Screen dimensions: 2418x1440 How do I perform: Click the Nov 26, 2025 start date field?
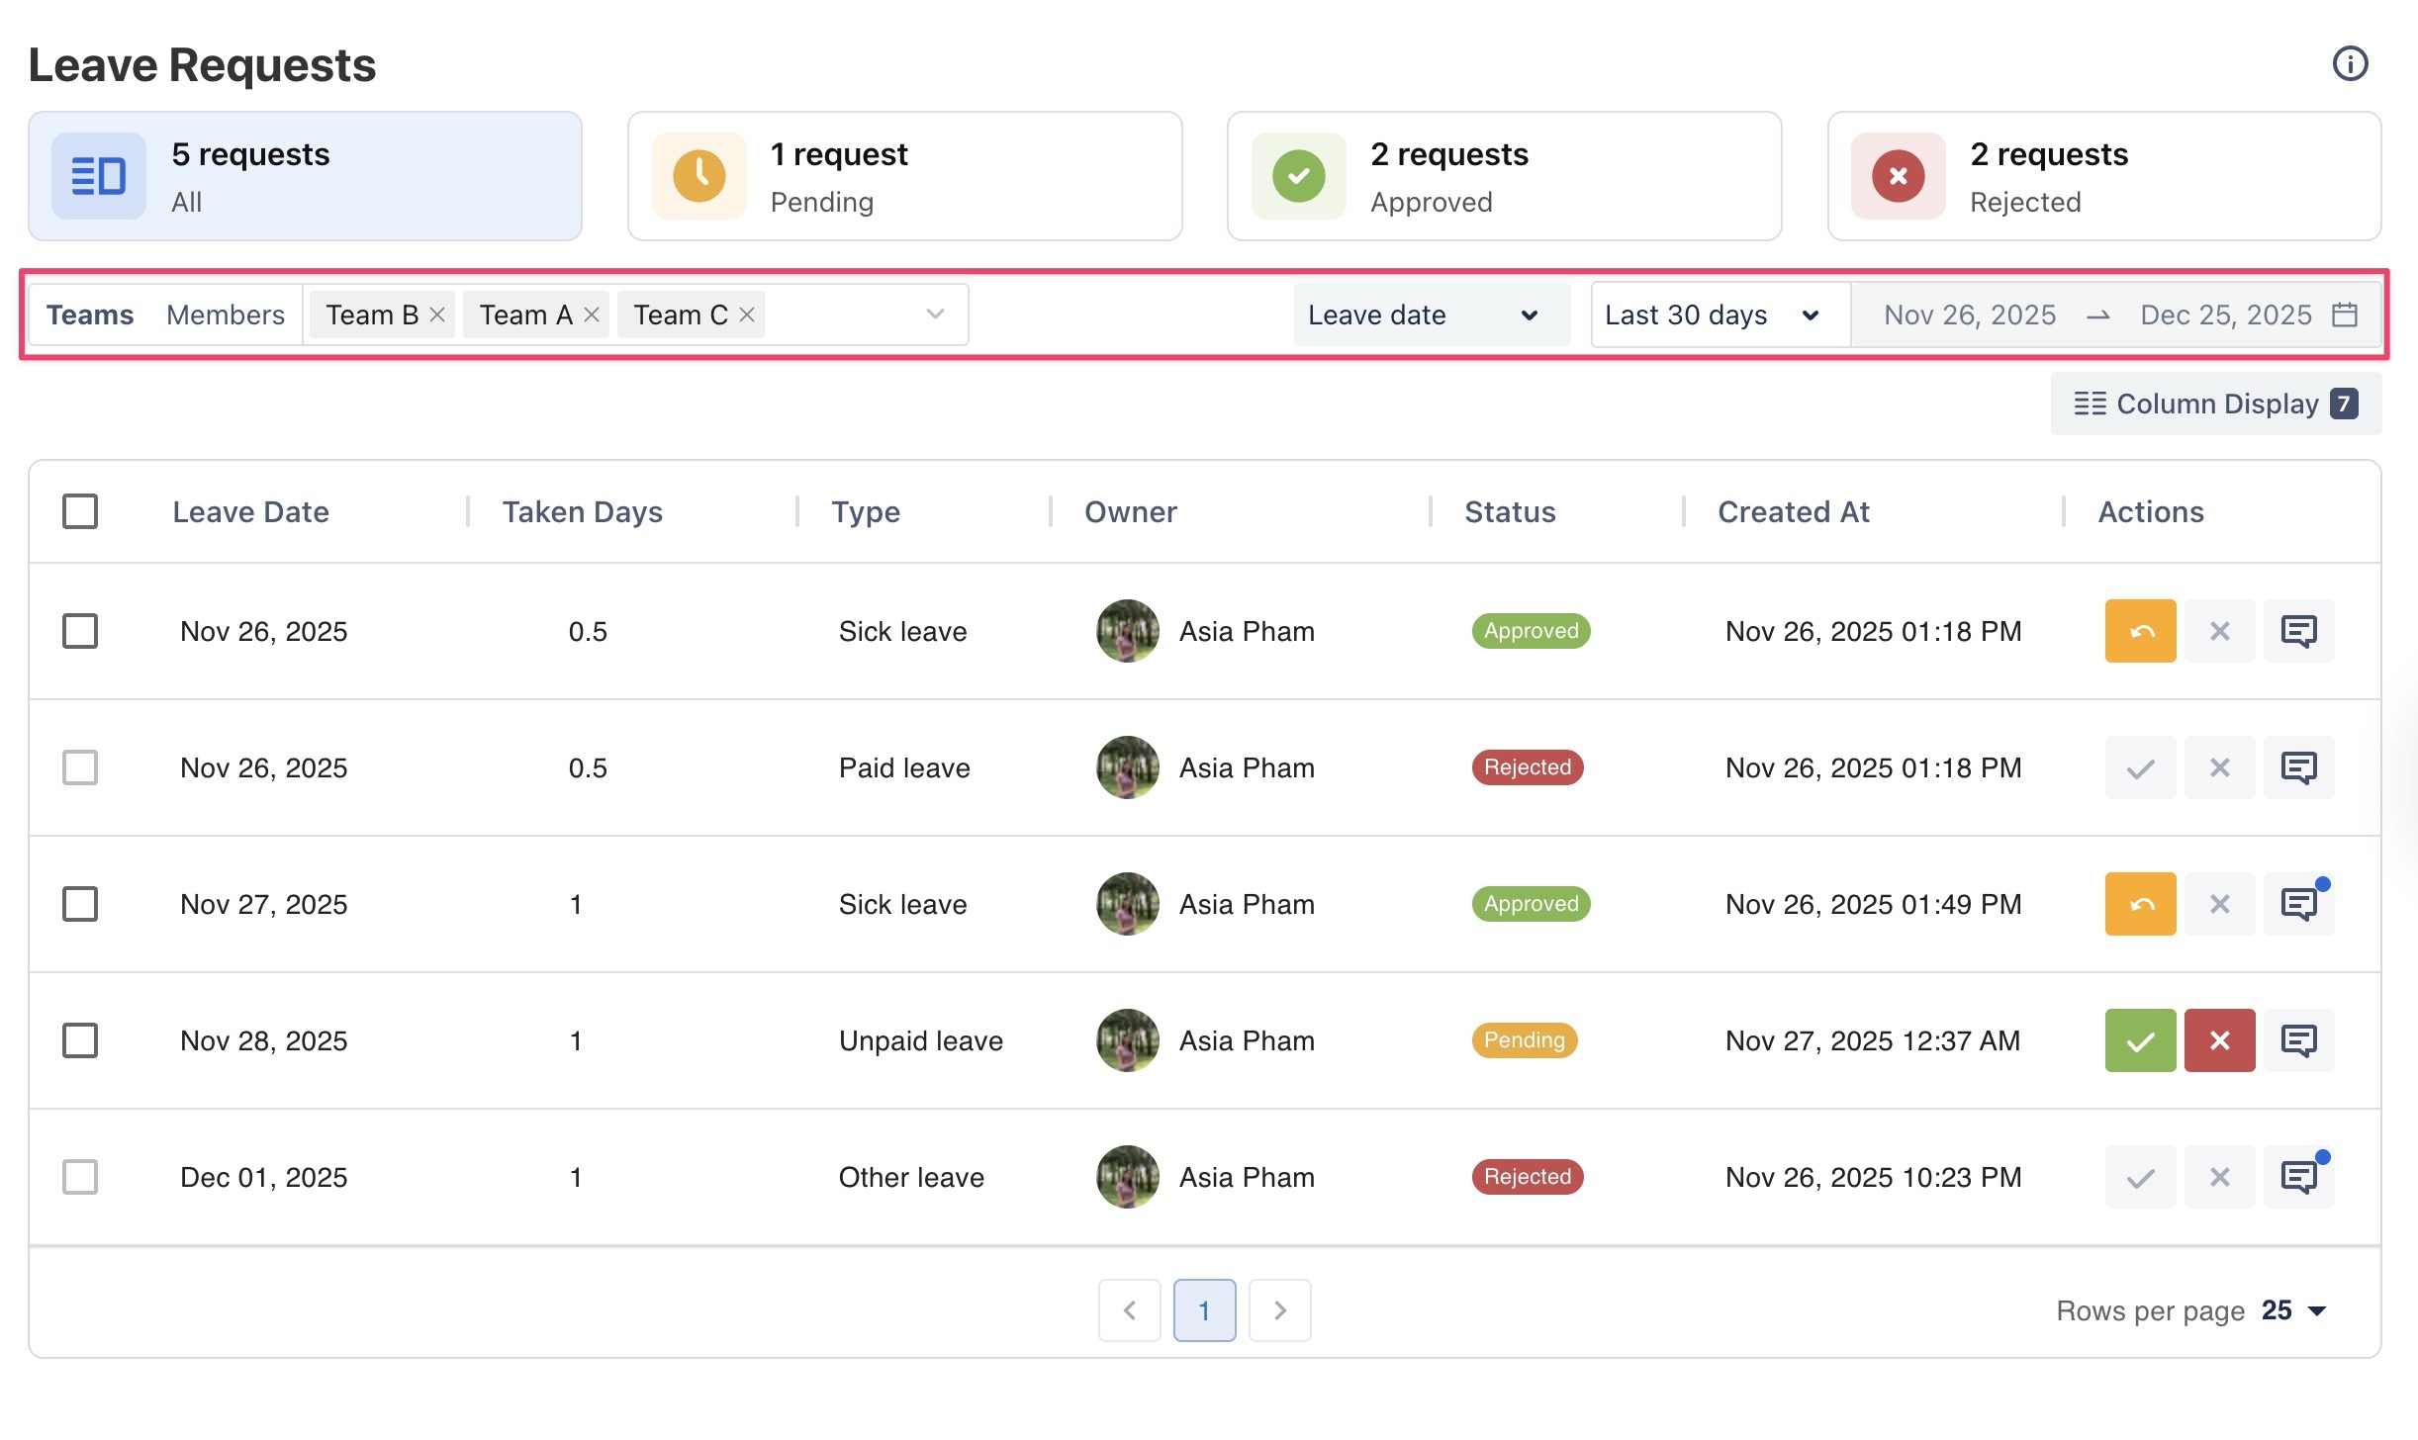coord(1969,315)
